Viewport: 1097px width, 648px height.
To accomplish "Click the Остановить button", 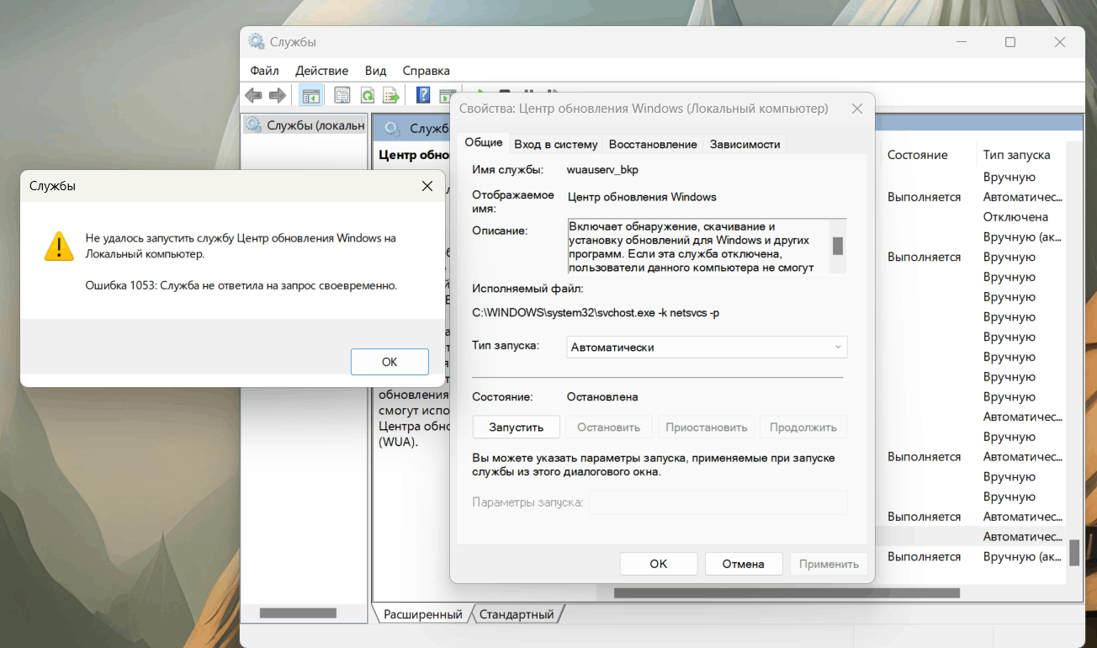I will point(609,427).
